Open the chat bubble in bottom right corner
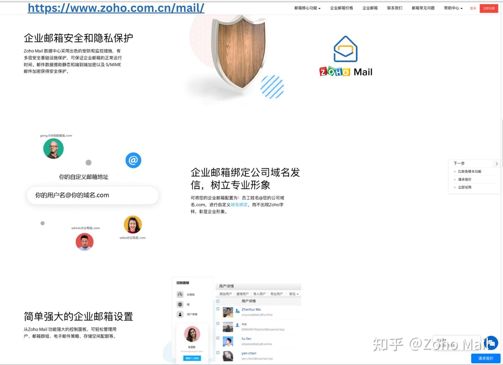The image size is (503, 365). (491, 343)
